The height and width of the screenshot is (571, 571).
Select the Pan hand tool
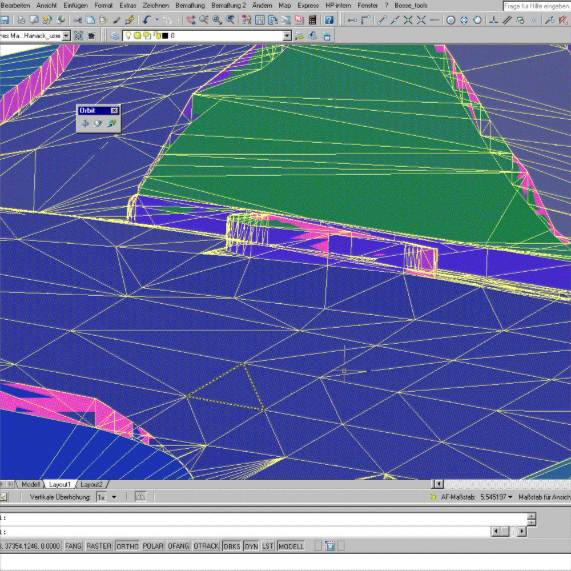[191, 20]
